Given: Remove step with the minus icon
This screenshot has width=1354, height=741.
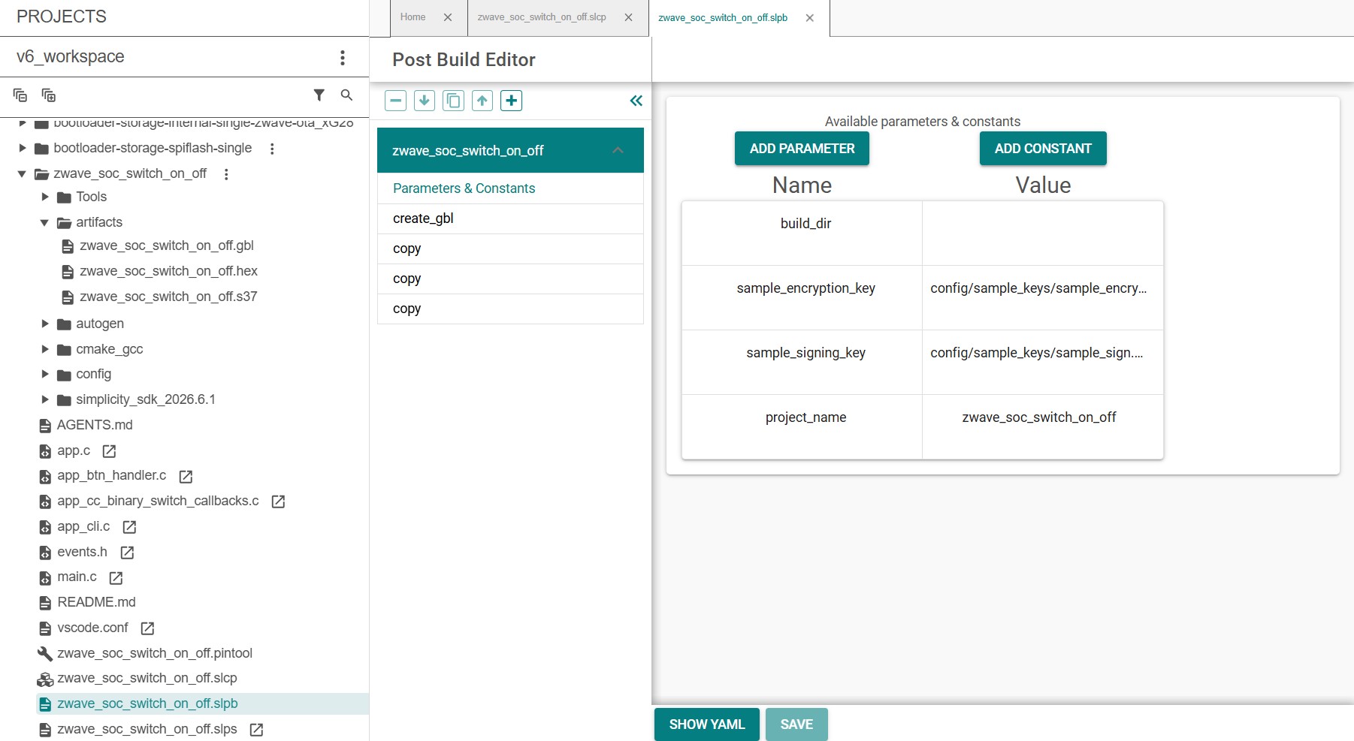Looking at the screenshot, I should point(396,101).
